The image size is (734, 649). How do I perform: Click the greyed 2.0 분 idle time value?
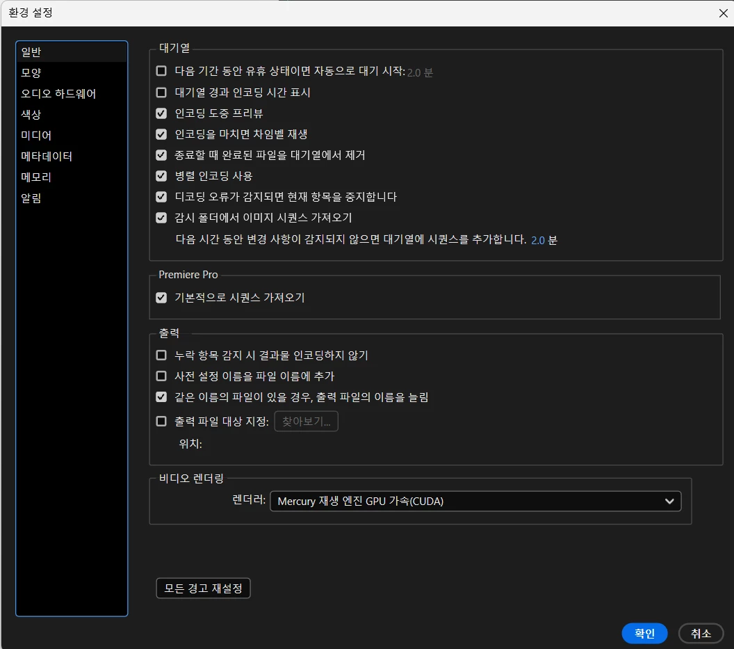coord(420,72)
